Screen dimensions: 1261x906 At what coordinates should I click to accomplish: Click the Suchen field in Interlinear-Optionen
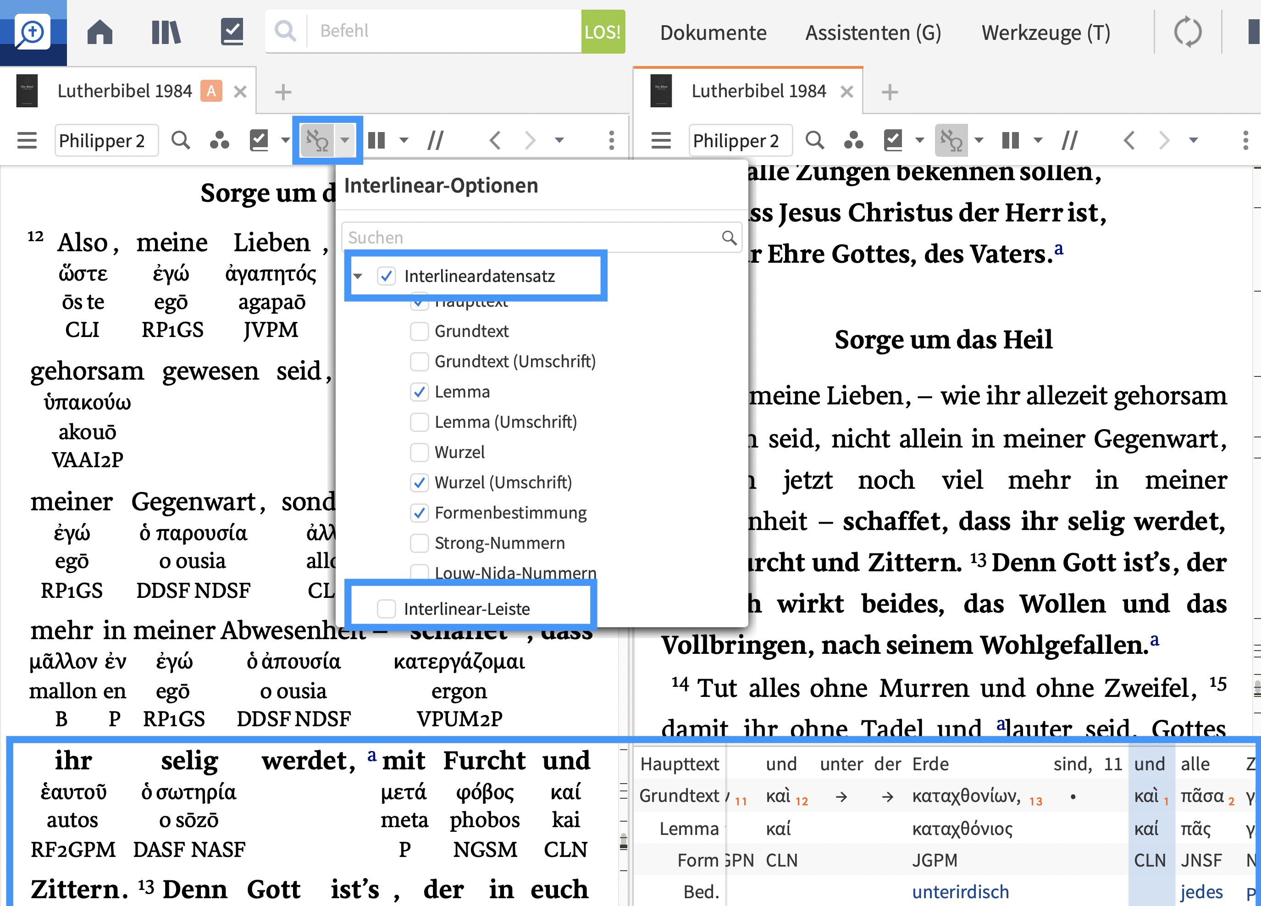click(542, 238)
